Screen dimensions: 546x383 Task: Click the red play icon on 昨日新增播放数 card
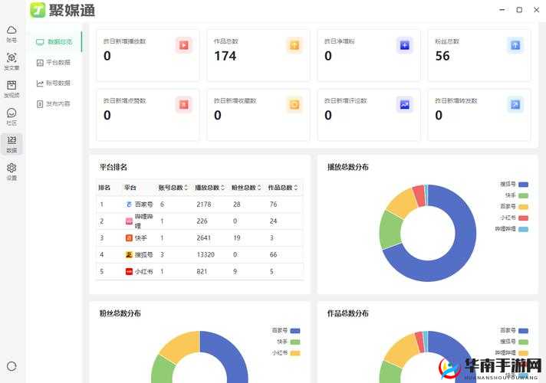point(184,45)
